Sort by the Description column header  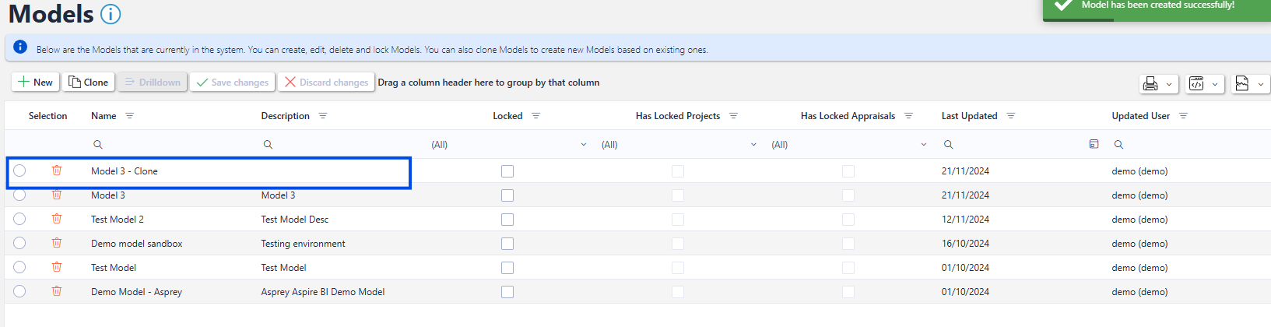(x=285, y=116)
